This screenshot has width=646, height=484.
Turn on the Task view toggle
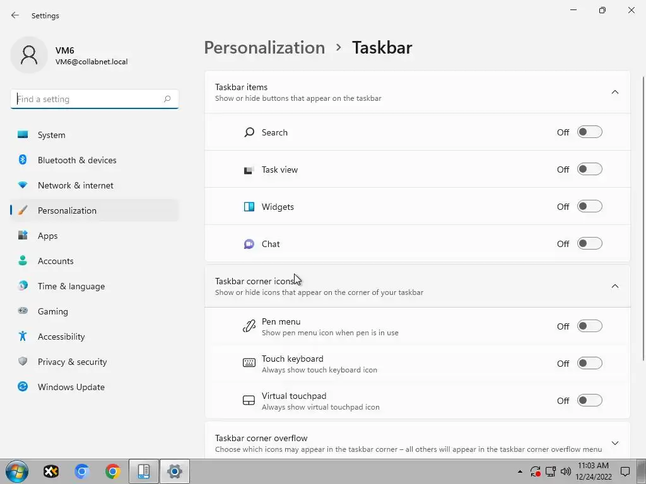[590, 169]
